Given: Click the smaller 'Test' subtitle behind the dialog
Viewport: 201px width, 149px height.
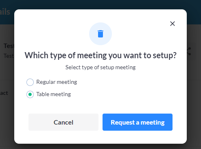Looking at the screenshot, I should pos(9,56).
